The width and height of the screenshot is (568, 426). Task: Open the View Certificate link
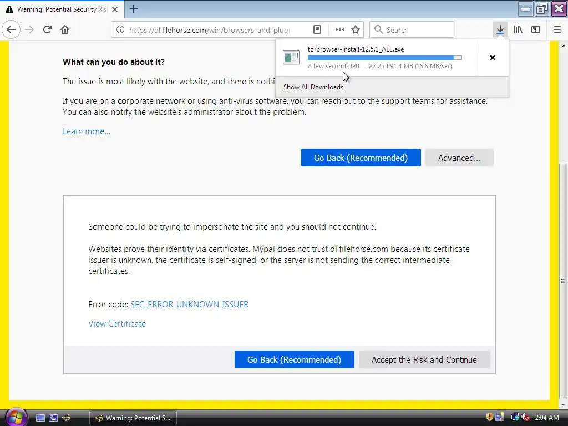click(117, 324)
